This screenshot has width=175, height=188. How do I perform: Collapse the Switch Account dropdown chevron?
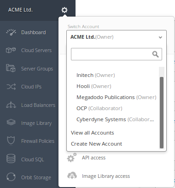pyautogui.click(x=160, y=37)
